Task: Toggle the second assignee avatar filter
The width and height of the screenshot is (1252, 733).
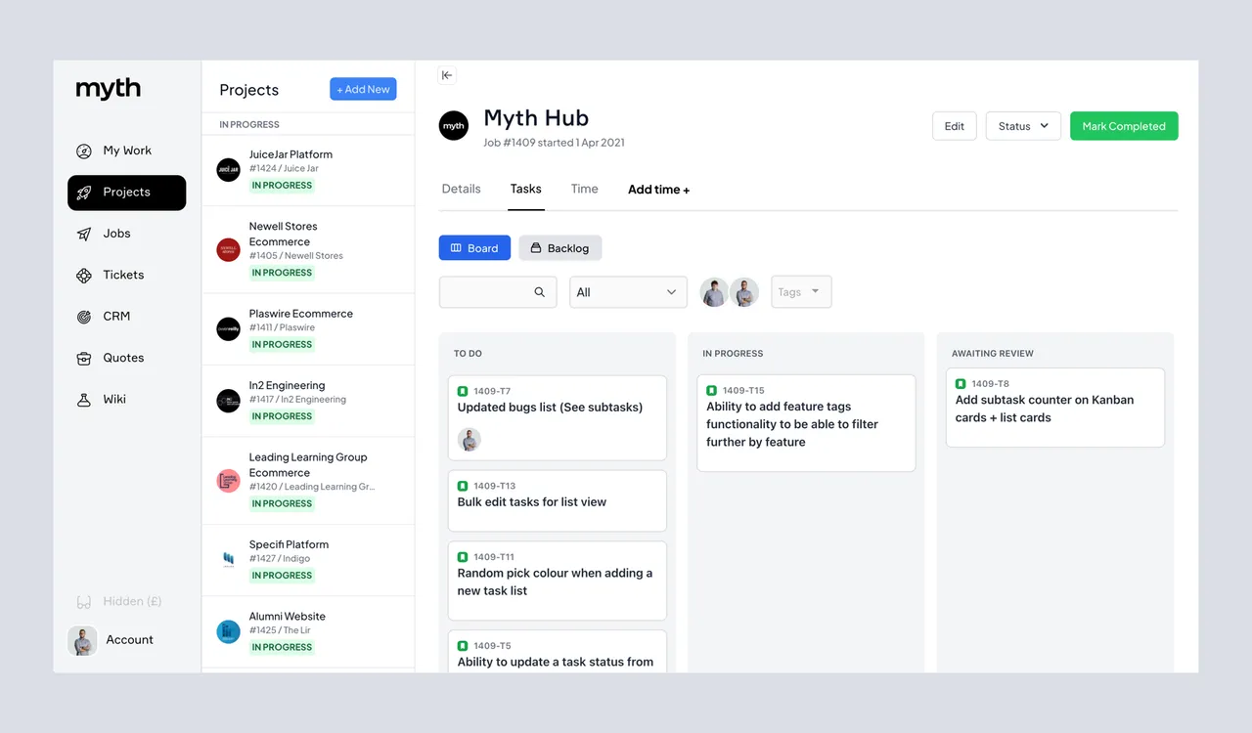Action: [744, 292]
